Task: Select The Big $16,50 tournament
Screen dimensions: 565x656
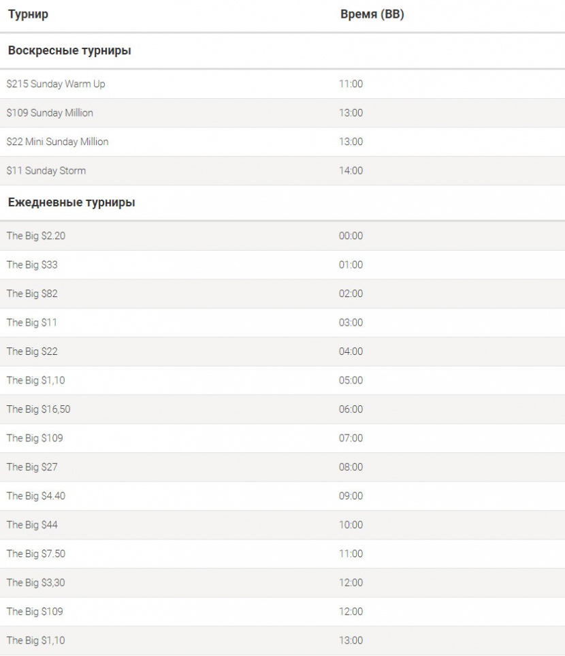Action: point(38,409)
